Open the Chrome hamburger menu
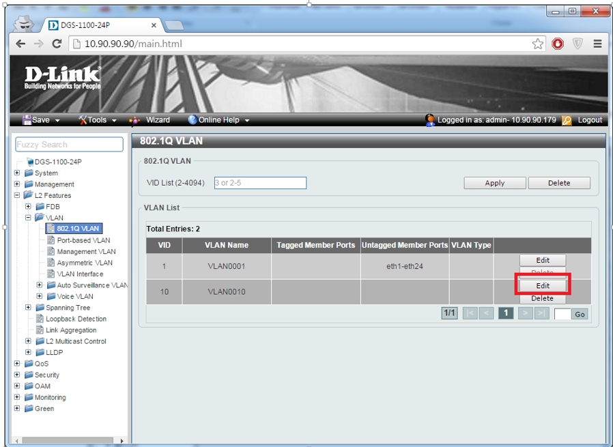 tap(597, 44)
